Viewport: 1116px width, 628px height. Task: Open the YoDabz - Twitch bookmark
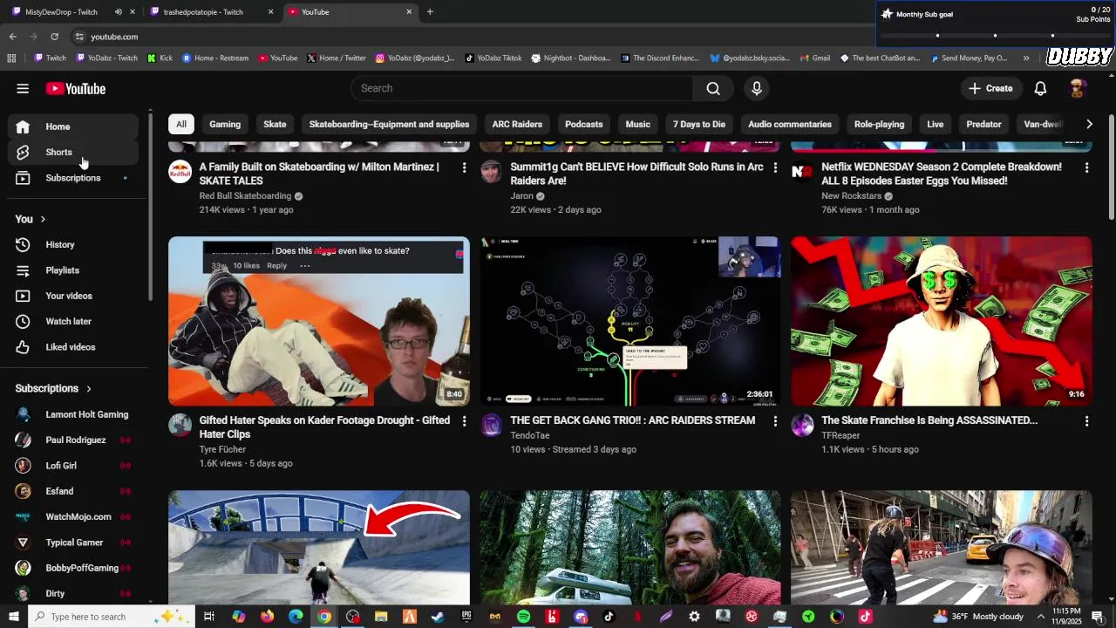pyautogui.click(x=107, y=58)
